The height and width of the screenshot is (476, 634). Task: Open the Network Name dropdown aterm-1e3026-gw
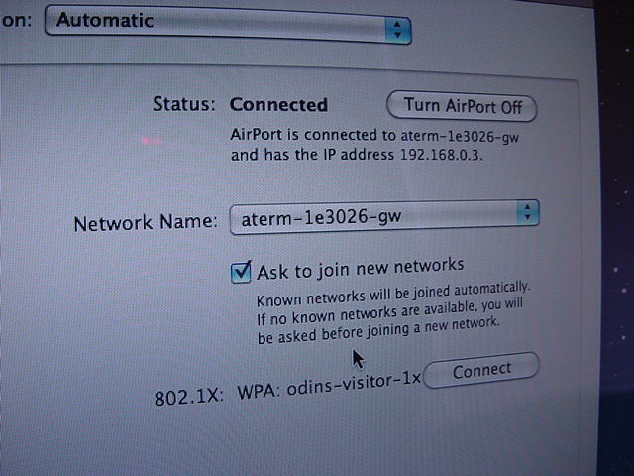point(384,217)
